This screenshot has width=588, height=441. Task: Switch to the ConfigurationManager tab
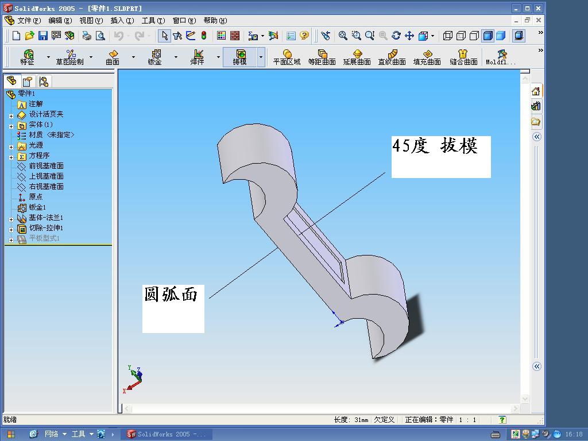44,82
